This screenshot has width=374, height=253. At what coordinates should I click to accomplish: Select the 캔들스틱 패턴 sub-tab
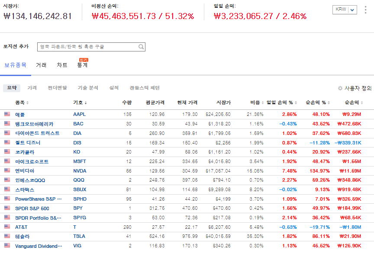point(145,88)
